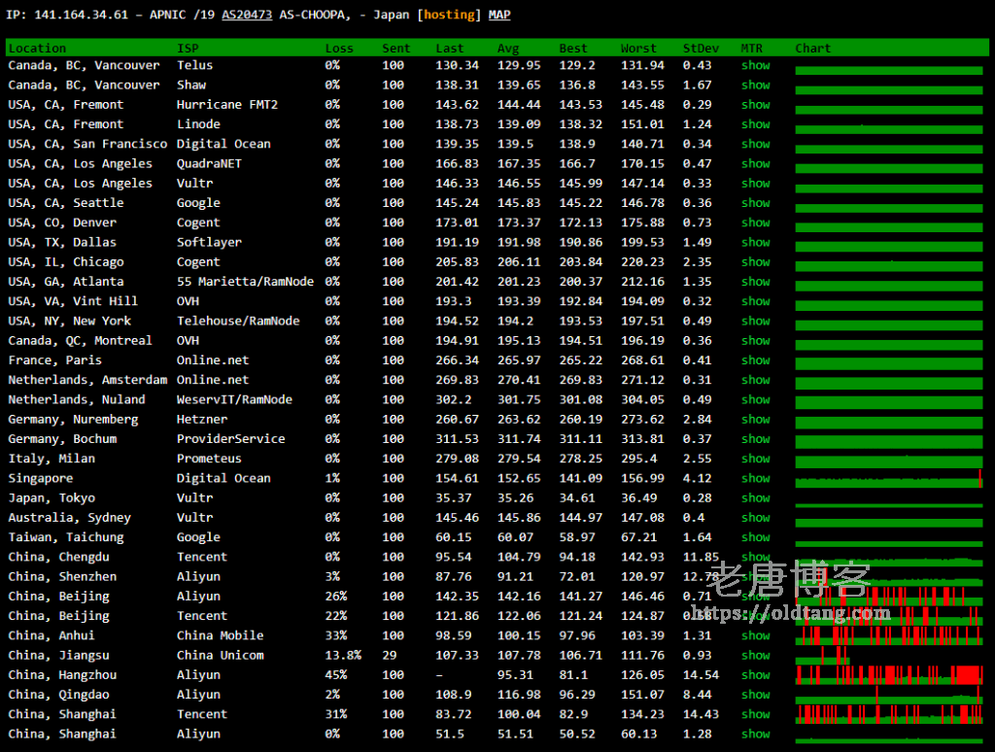Viewport: 995px width, 752px height.
Task: Show MTR for San Francisco Digital Ocean row
Action: (x=755, y=144)
